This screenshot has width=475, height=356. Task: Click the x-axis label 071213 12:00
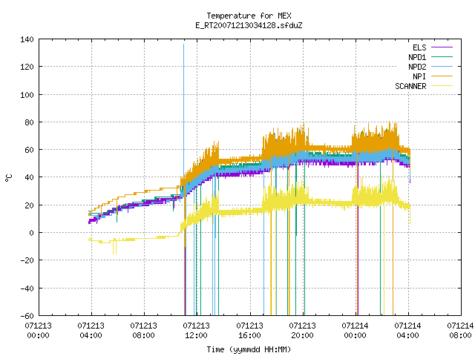coord(196,331)
